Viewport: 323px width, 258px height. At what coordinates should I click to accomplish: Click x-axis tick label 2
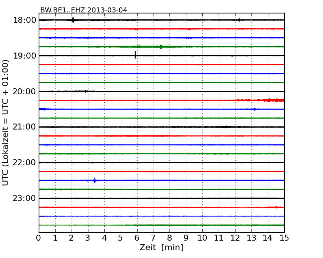click(x=71, y=238)
